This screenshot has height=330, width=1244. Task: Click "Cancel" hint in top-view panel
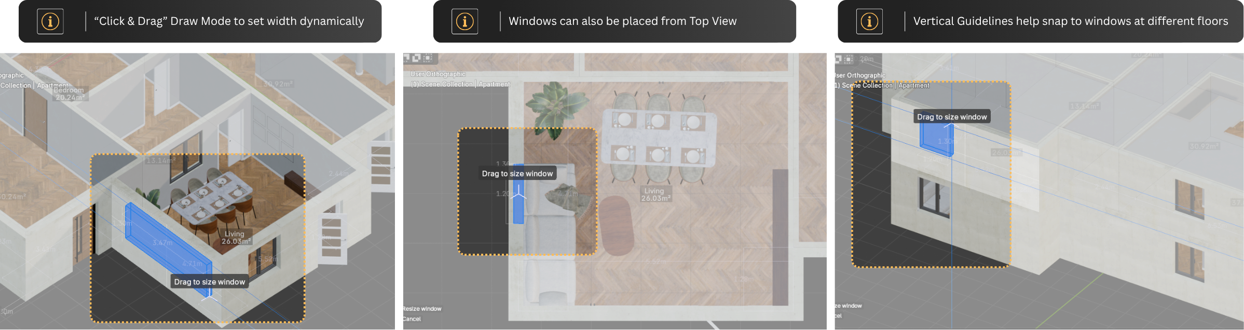coord(412,319)
